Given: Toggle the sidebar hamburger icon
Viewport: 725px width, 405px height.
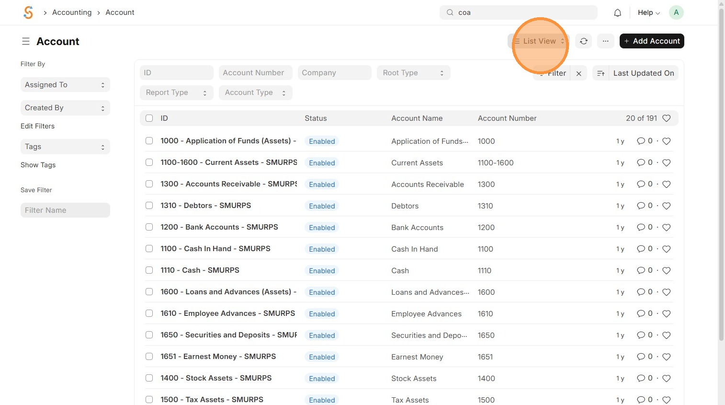Looking at the screenshot, I should 26,42.
